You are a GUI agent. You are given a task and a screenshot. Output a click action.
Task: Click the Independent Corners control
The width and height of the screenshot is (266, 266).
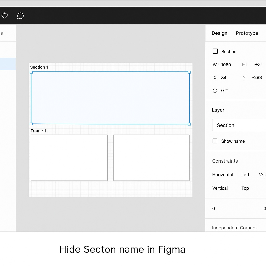click(234, 228)
